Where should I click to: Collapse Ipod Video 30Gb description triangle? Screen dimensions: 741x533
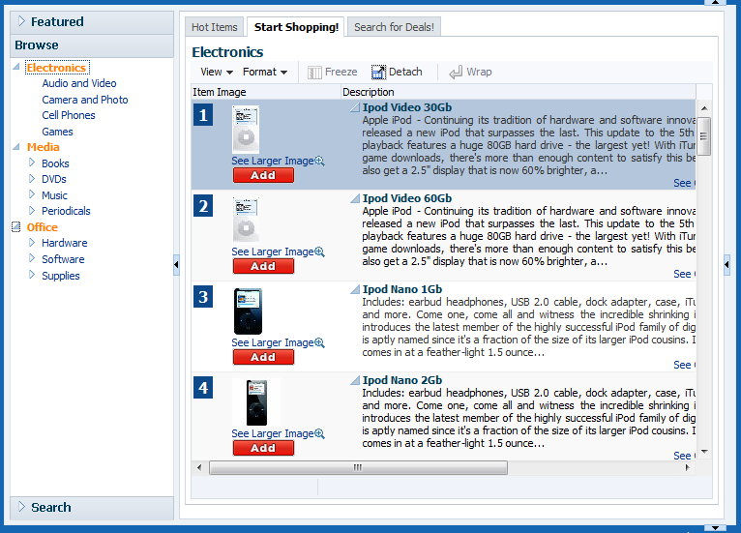(x=355, y=107)
